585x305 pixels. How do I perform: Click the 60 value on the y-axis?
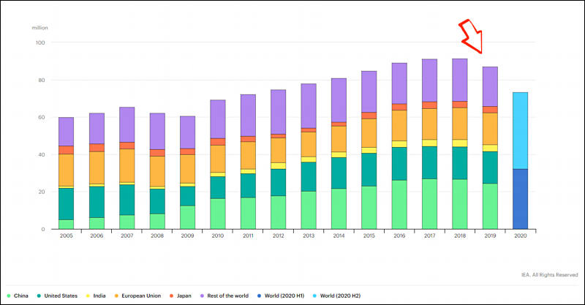[42, 117]
